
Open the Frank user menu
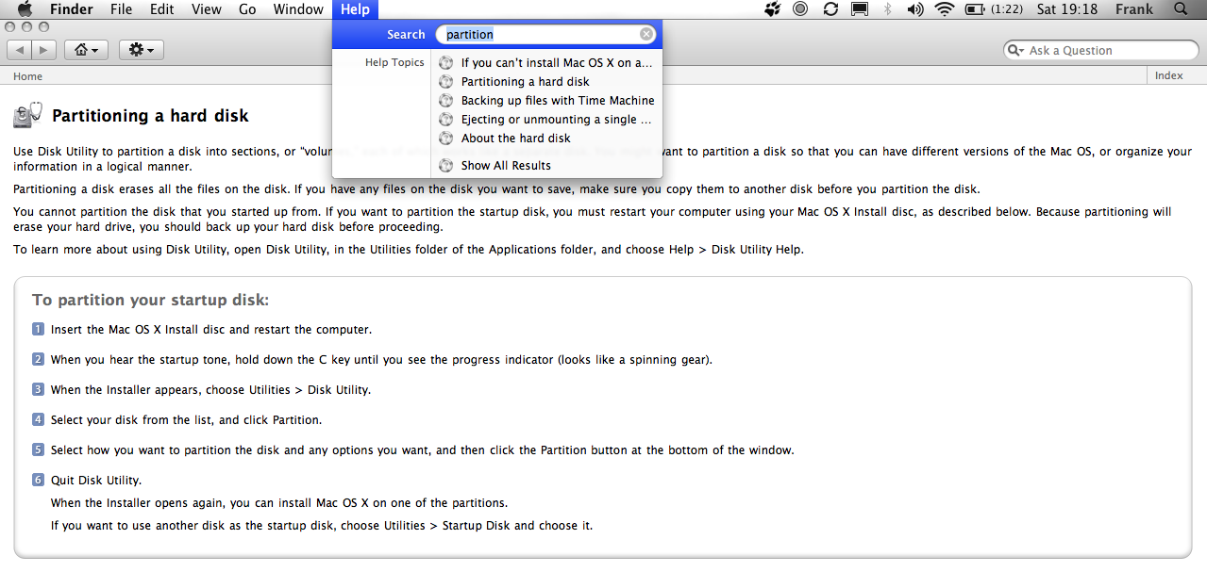click(1134, 9)
